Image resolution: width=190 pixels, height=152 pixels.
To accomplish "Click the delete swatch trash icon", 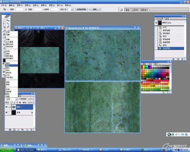I will [168, 92].
